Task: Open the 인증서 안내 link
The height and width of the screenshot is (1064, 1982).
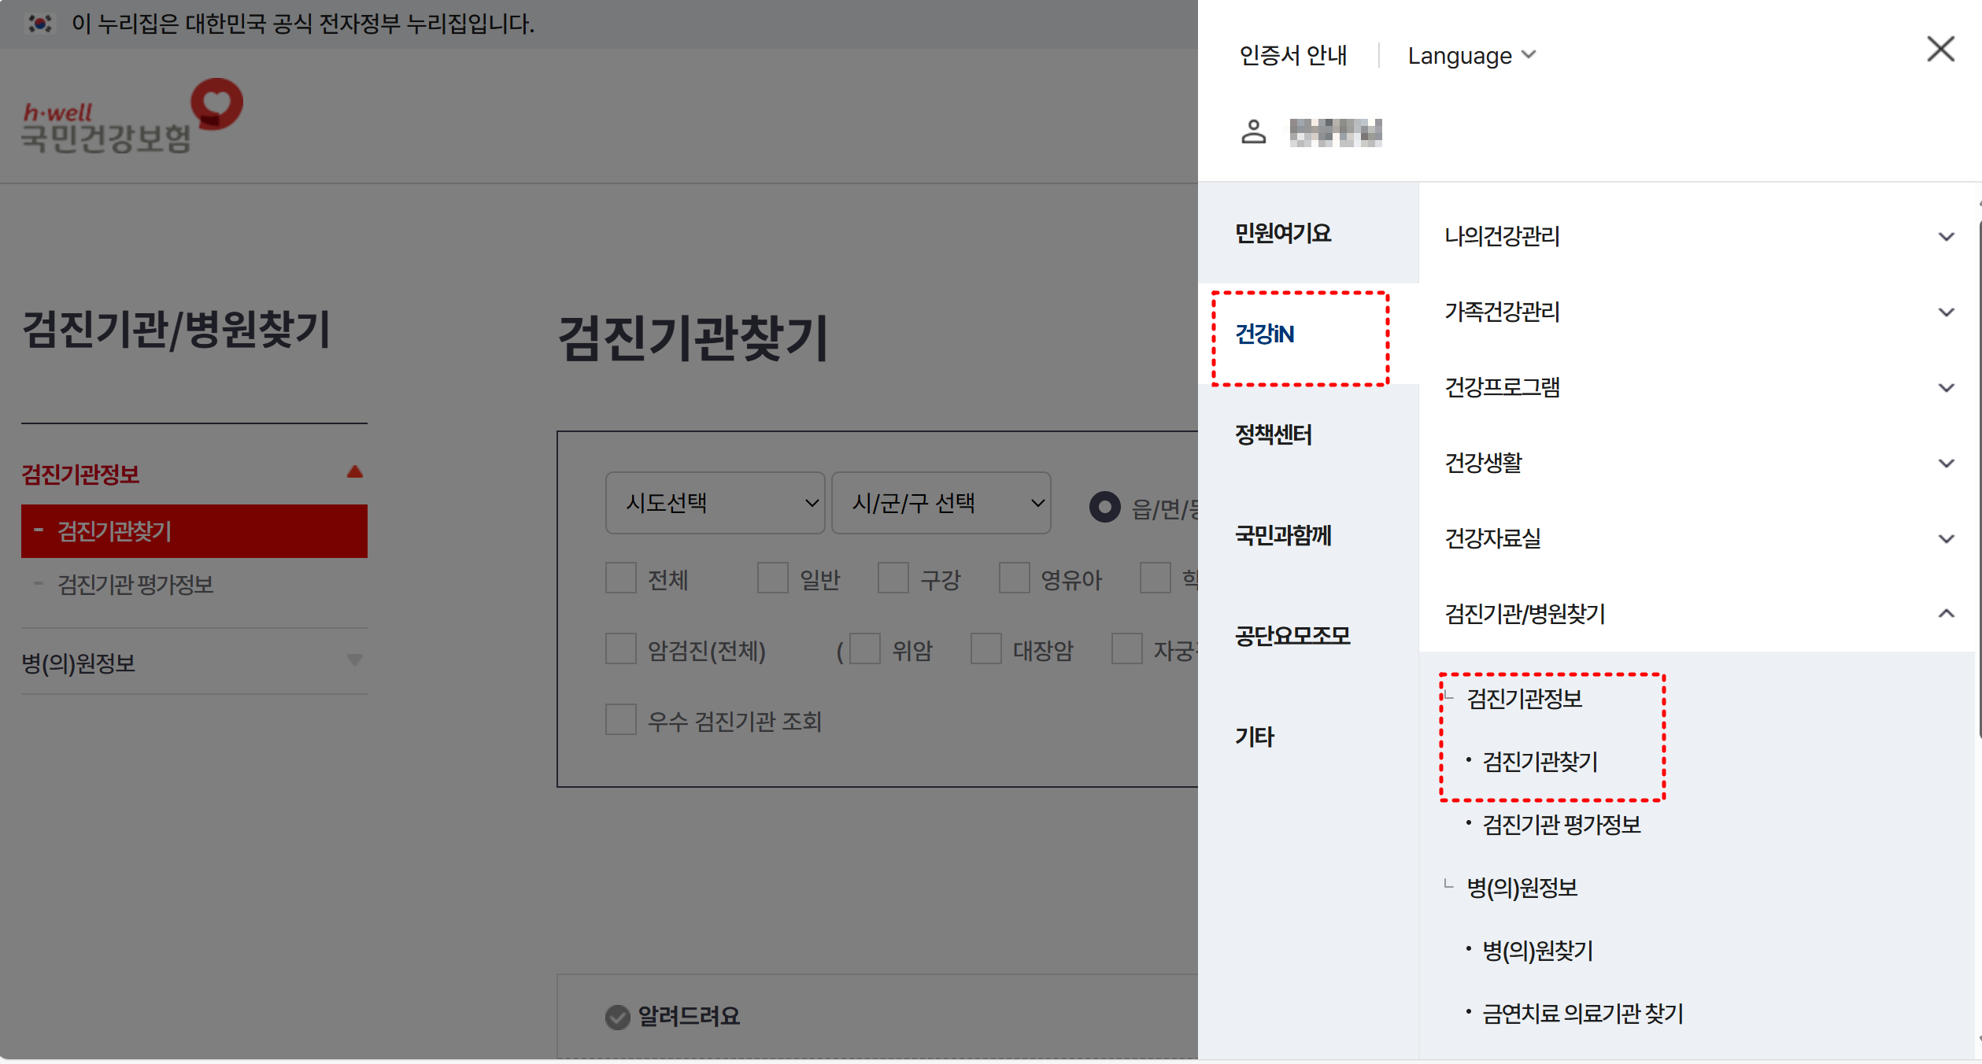Action: [x=1292, y=55]
